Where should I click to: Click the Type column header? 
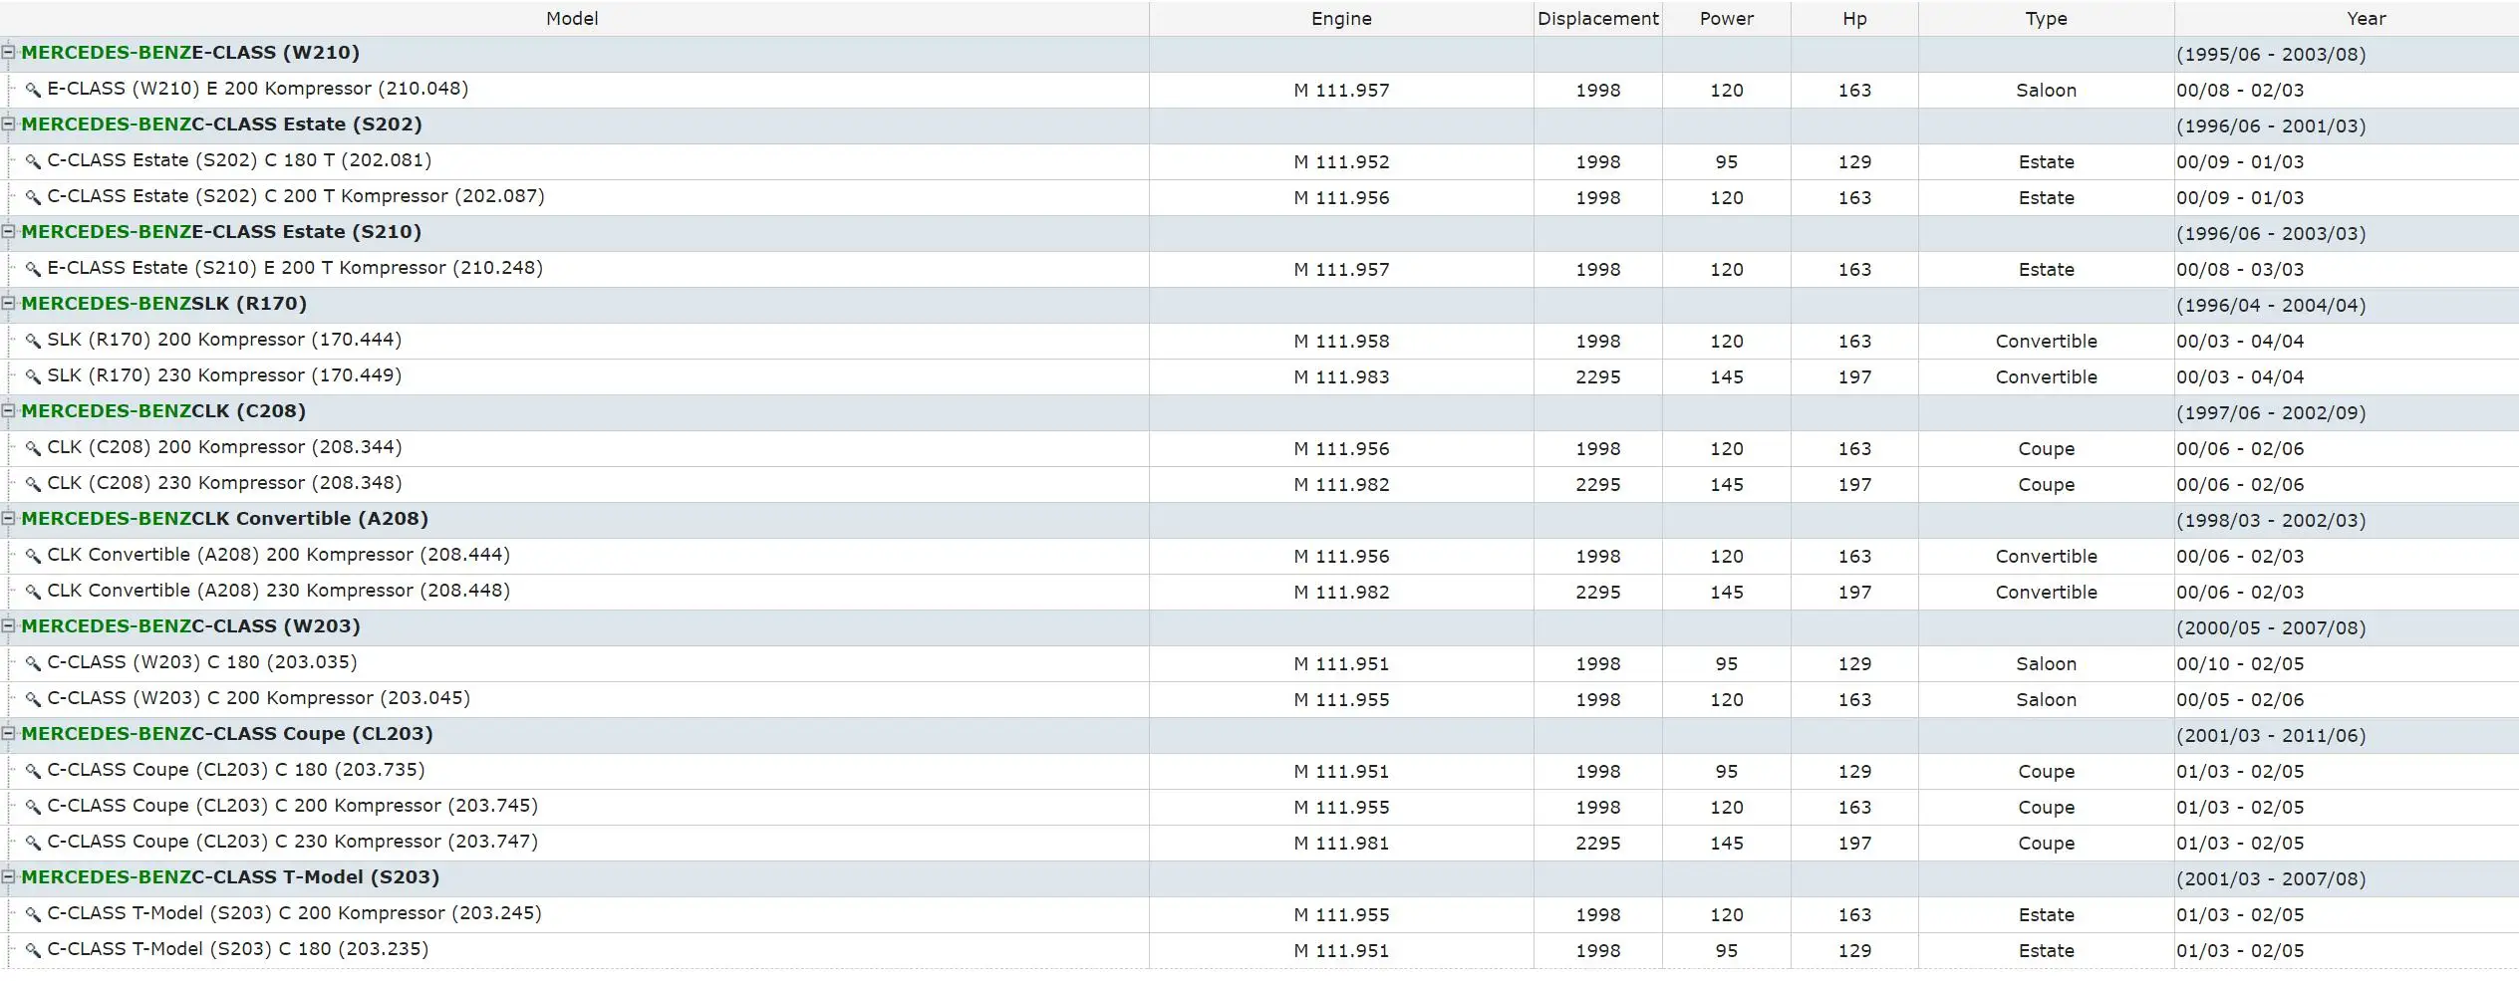click(x=2047, y=19)
